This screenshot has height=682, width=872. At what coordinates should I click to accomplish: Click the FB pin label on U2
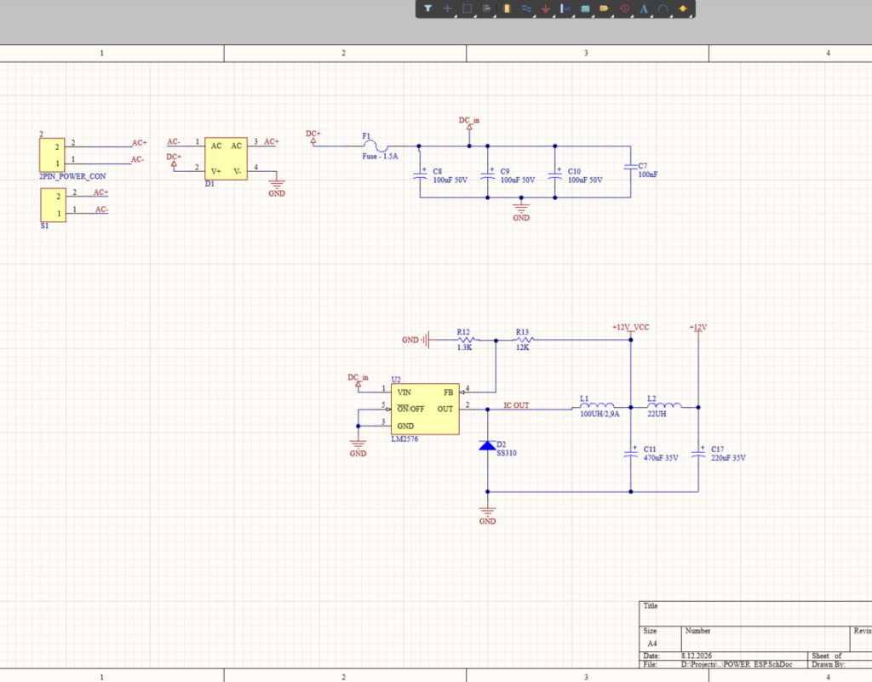click(448, 393)
